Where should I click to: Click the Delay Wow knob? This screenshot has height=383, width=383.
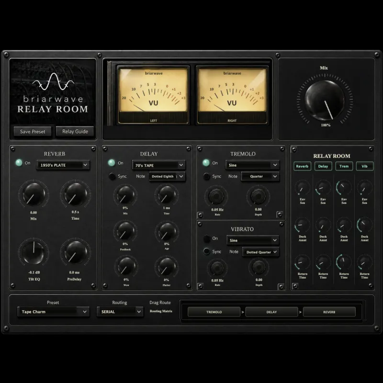tap(126, 266)
